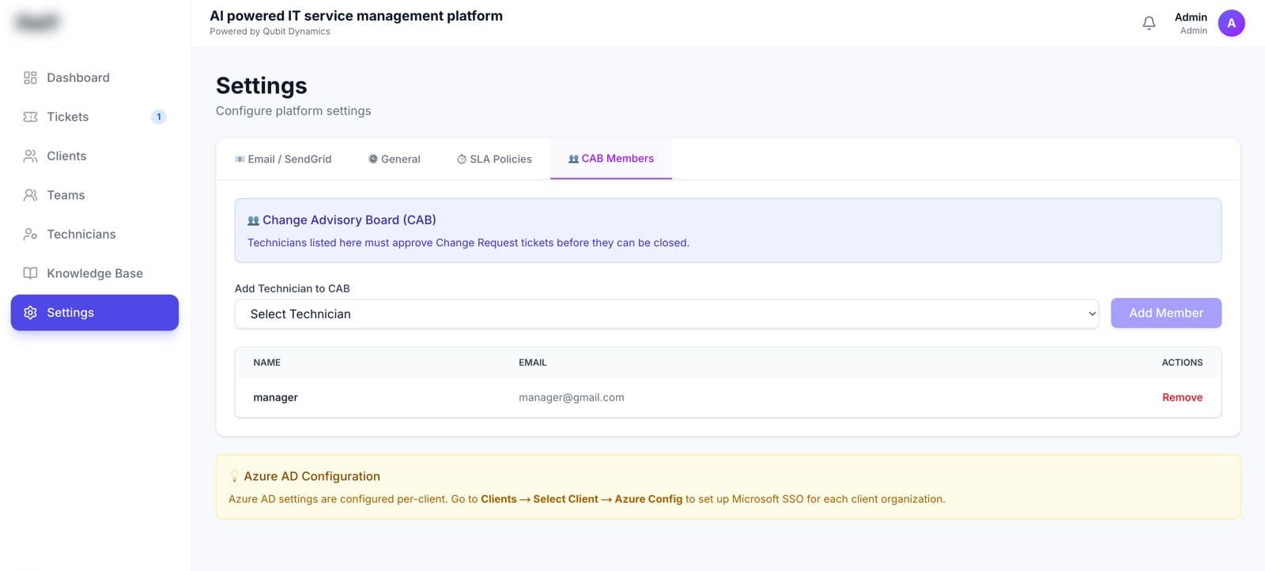
Task: Click the Technicians listed here must approve description
Action: (468, 242)
